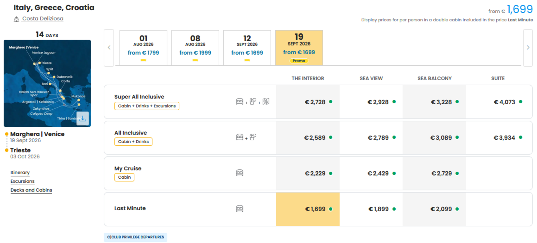Click the cabin bed icon in Super All Inclusive row
The image size is (537, 243).
(x=240, y=101)
